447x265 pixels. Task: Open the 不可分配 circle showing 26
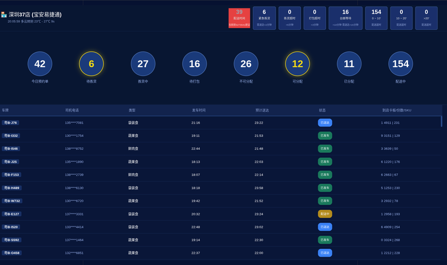tap(246, 64)
